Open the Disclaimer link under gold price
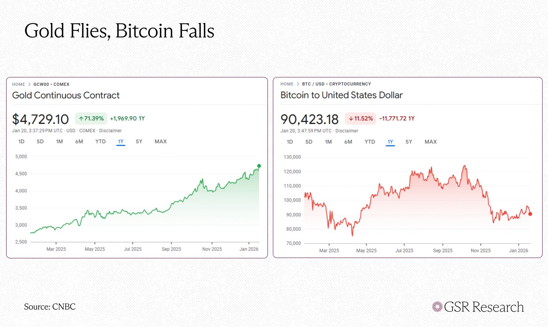 (x=110, y=130)
